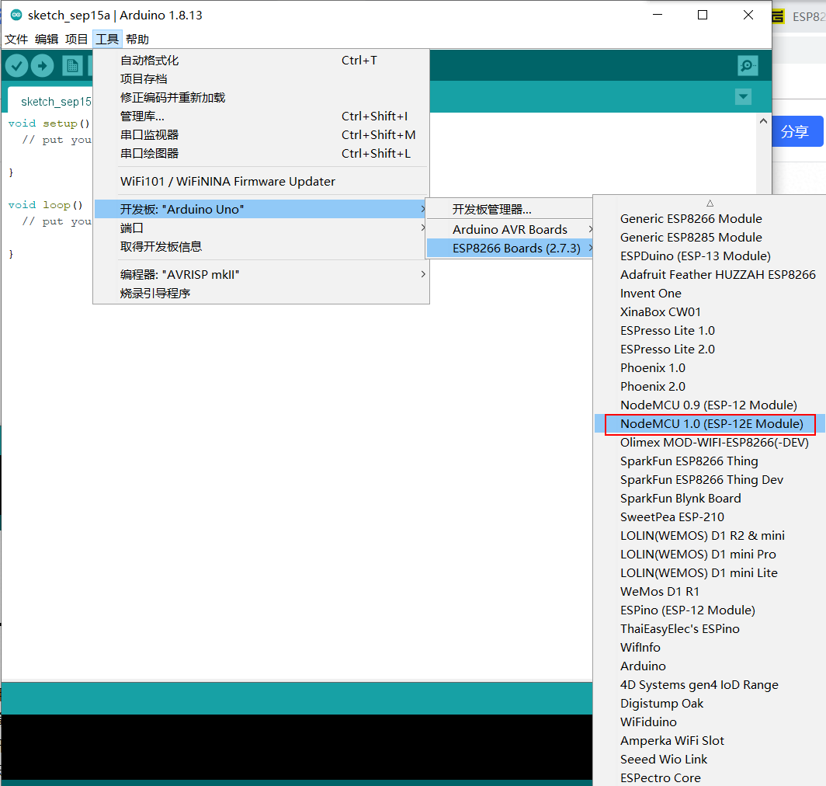Open the 帮助 (Help) menu
826x786 pixels.
click(x=137, y=39)
